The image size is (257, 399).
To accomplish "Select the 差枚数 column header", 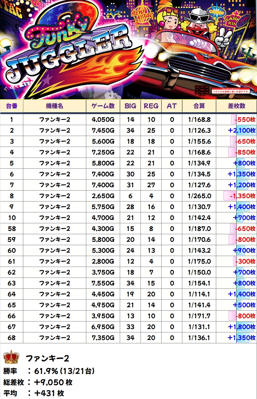I will point(236,106).
